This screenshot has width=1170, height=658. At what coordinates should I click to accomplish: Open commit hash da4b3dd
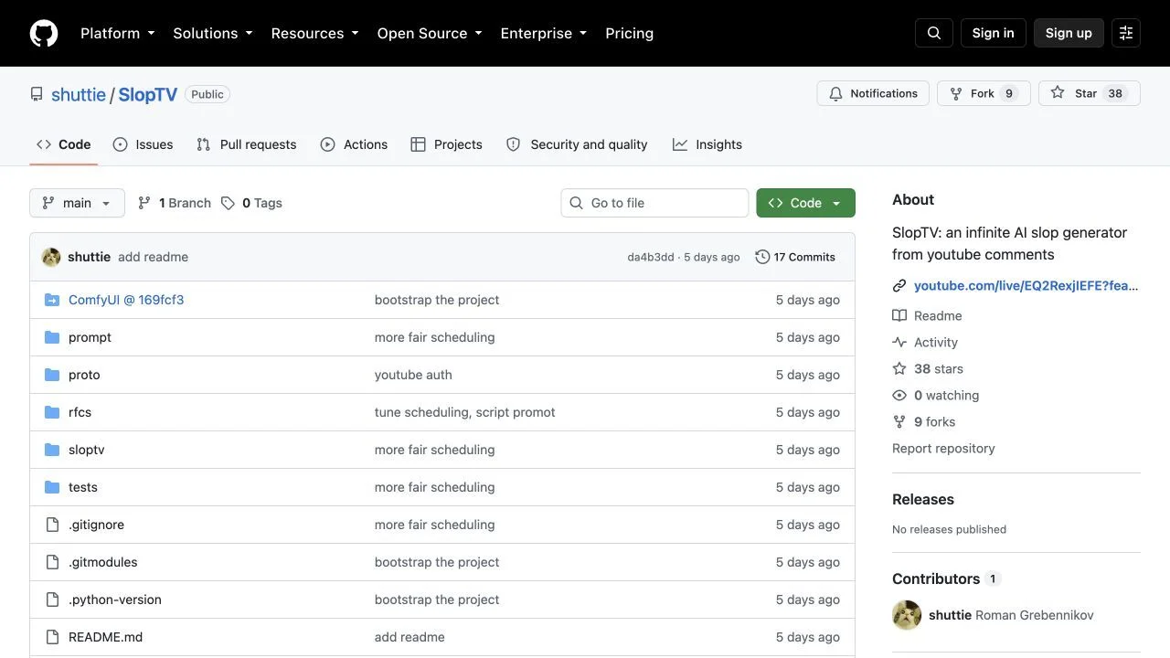[651, 257]
